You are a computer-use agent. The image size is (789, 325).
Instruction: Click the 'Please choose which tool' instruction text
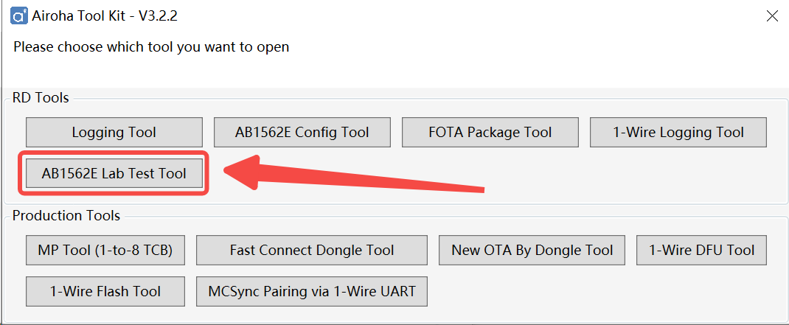151,47
